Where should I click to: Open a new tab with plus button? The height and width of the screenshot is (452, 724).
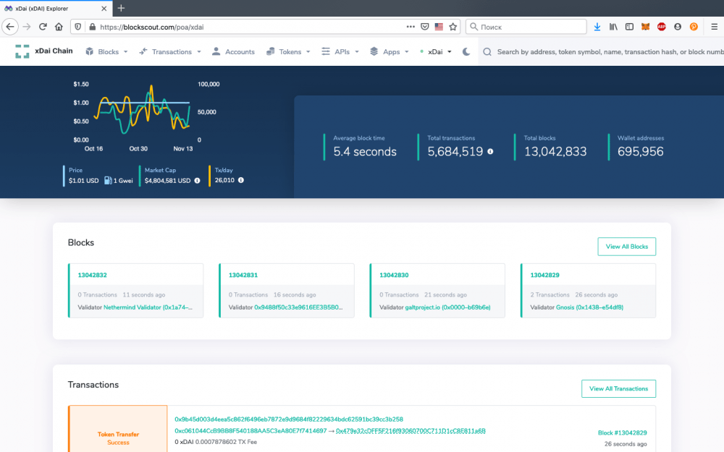click(x=121, y=8)
